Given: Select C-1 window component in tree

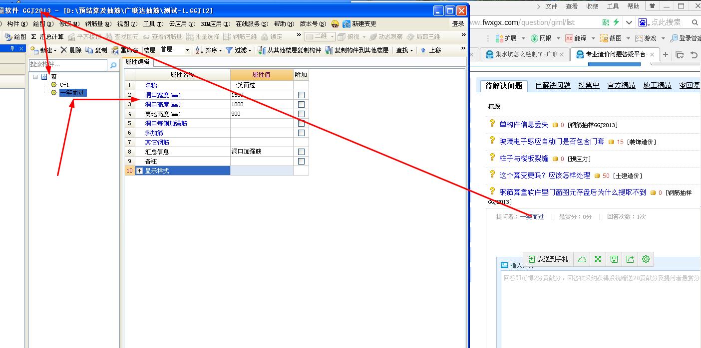Looking at the screenshot, I should 64,85.
